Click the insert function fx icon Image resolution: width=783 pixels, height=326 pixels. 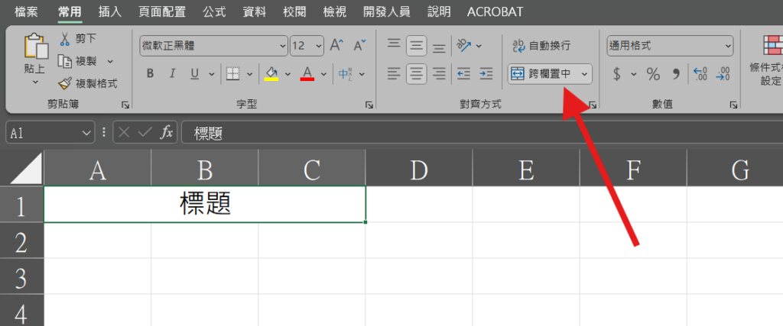click(x=167, y=133)
